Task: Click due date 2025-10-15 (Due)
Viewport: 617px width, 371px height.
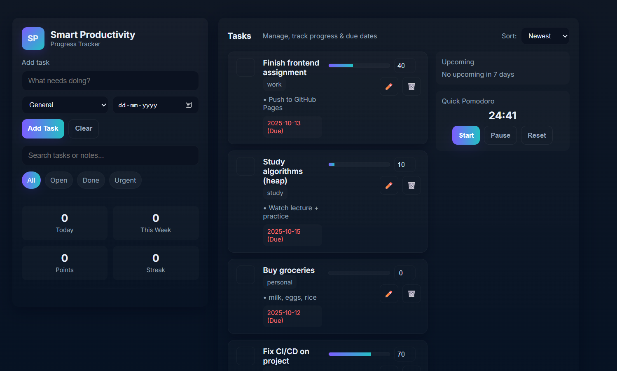Action: [292, 235]
